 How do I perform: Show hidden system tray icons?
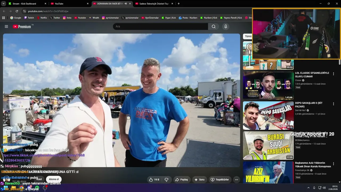coord(308,188)
